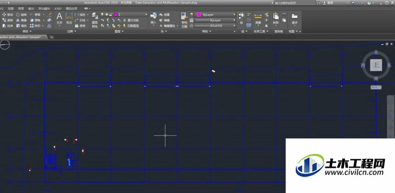This screenshot has width=395, height=193.
Task: Open the Add-ins (附加模块) ribbon tab
Action: [45, 9]
